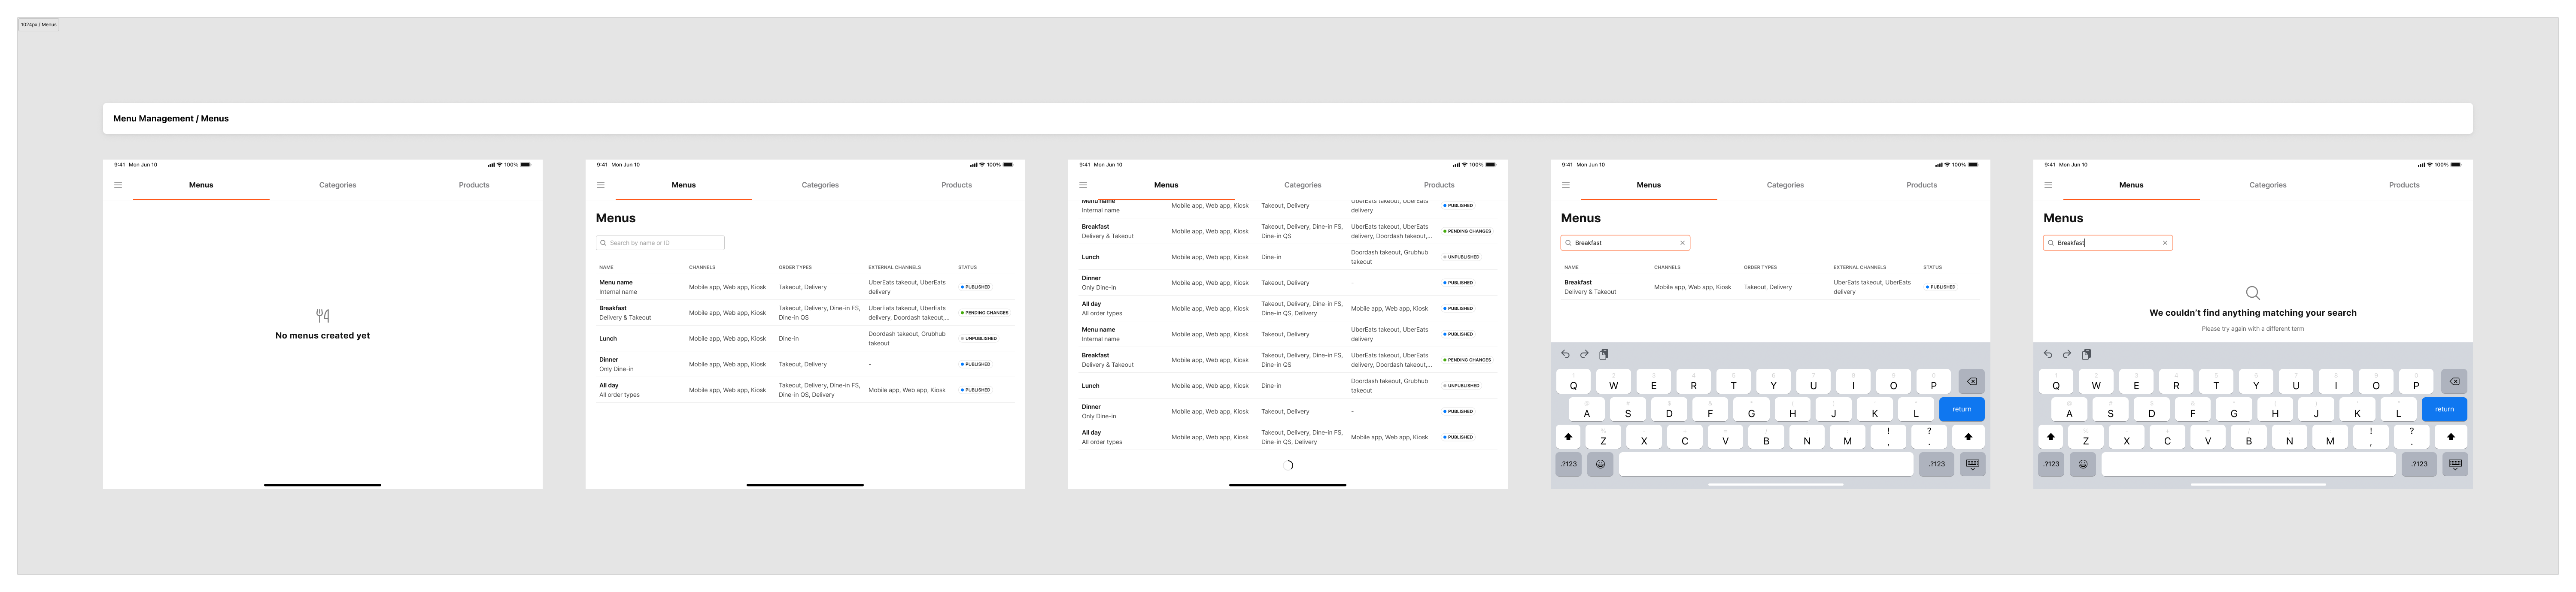Viewport: 2576px width, 592px height.
Task: Click fork-and-knife icon above 'No menus created yet'
Action: pyautogui.click(x=322, y=316)
